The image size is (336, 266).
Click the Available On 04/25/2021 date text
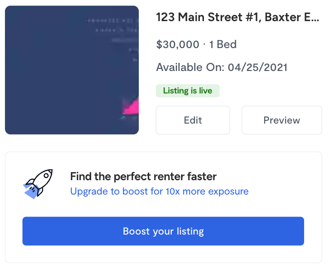tap(222, 67)
